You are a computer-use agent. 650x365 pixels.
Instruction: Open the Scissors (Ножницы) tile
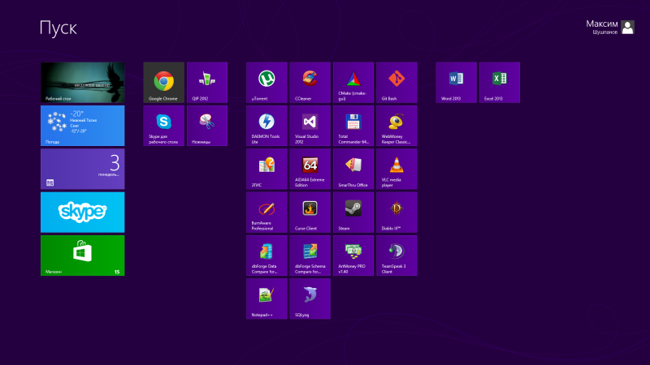point(207,126)
